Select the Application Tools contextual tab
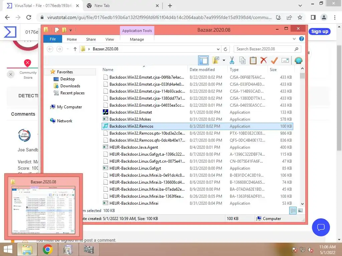This screenshot has height=256, width=342. [x=137, y=31]
